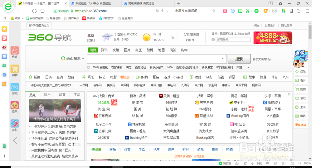Open the browser main menu hamburger
This screenshot has height=168, width=312.
(x=307, y=11)
